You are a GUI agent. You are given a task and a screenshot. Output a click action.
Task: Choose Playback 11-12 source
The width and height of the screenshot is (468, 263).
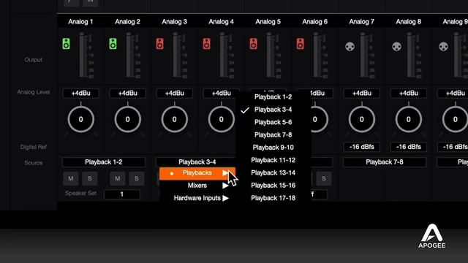click(273, 160)
